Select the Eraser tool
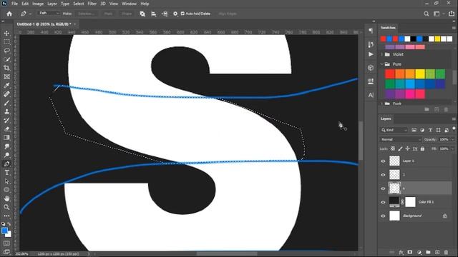Viewport: 458px width, 257px height. (x=6, y=129)
